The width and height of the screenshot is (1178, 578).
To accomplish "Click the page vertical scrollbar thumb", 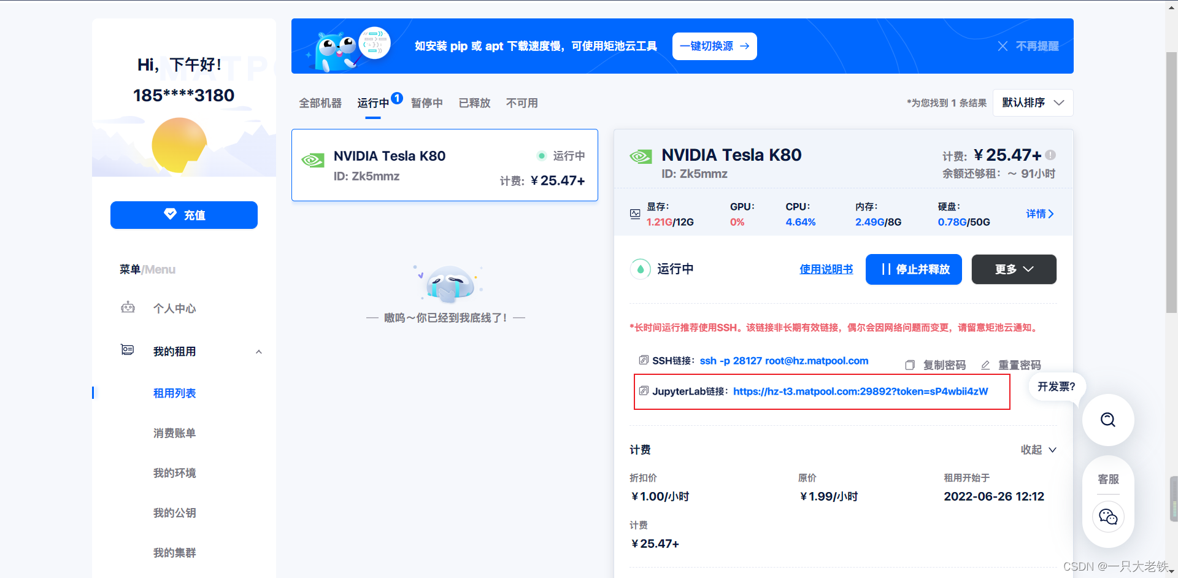I will coord(1172,183).
